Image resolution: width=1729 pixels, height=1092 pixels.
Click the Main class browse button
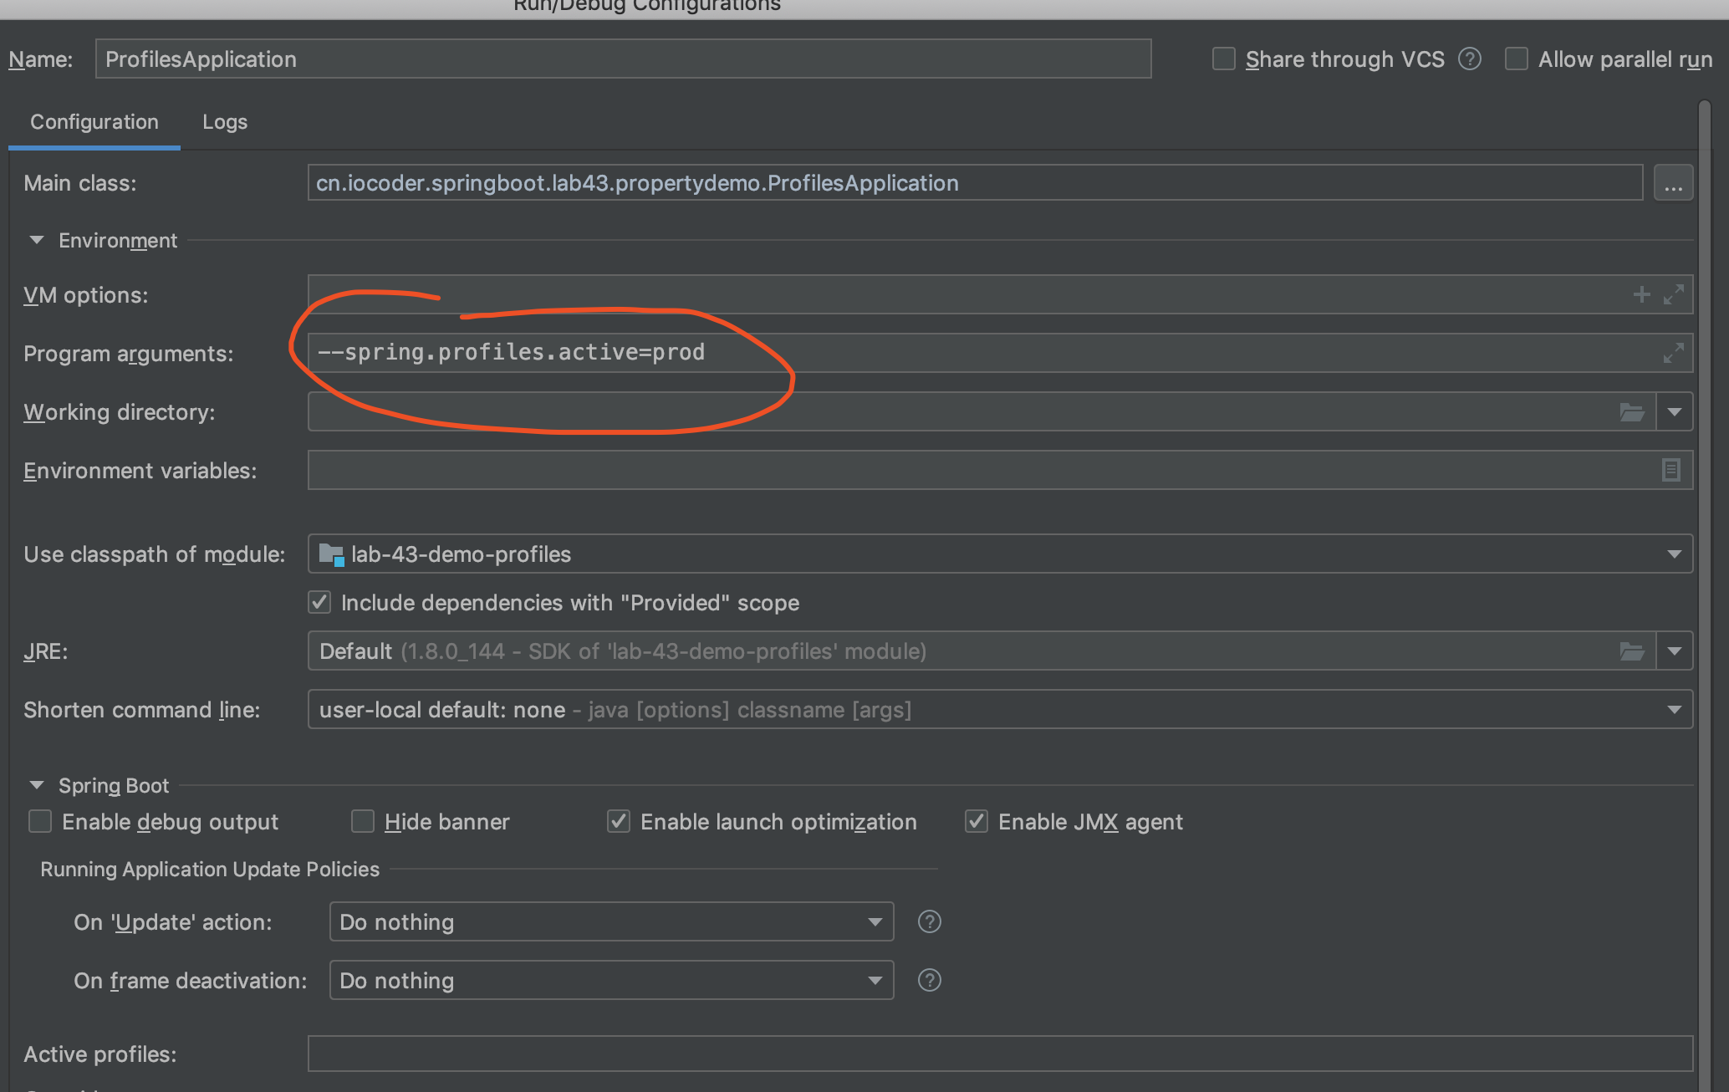(x=1672, y=183)
